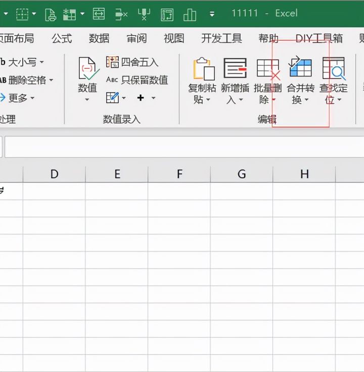The height and width of the screenshot is (372, 364).
Task: Open the 新增插入 dropdown label
Action: pyautogui.click(x=235, y=94)
